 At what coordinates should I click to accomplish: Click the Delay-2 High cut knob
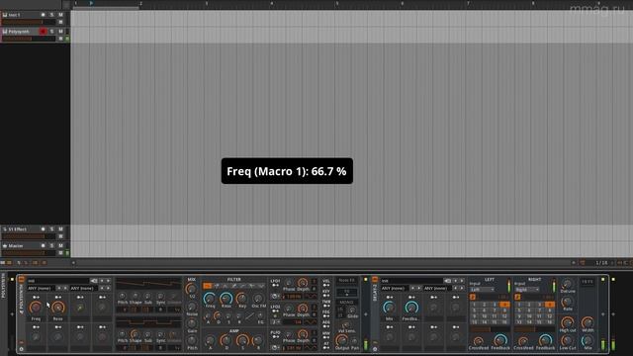568,322
